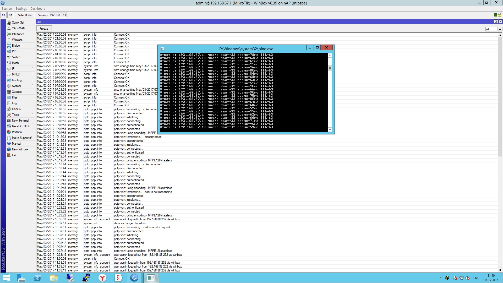Click the Make Supout.rif item
The image size is (503, 283).
click(21, 138)
